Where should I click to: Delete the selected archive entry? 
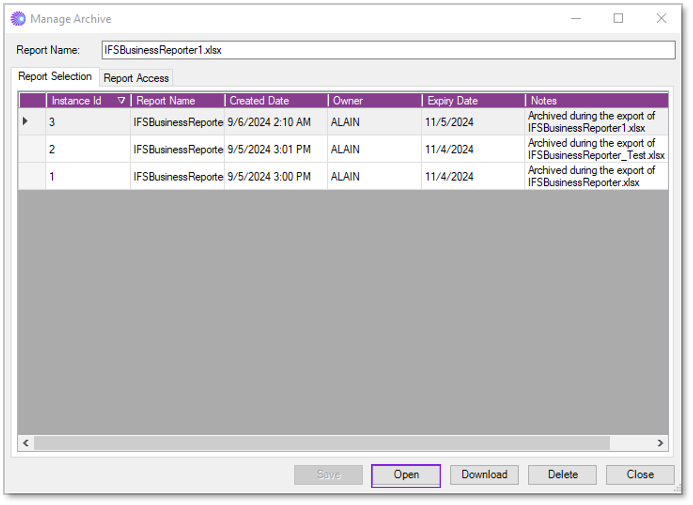tap(562, 474)
